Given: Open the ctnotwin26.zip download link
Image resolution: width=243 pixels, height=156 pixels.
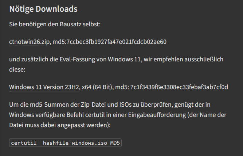Looking at the screenshot, I should 29,42.
